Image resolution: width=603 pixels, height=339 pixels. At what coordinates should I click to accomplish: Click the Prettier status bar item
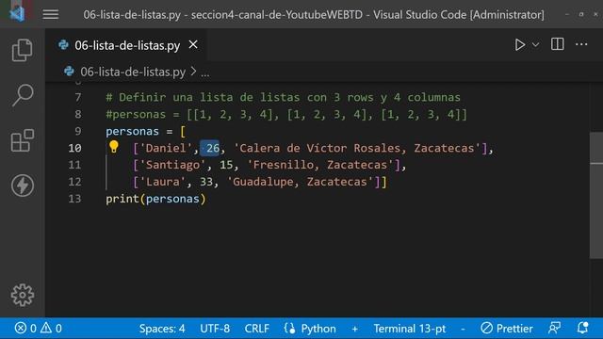pos(507,329)
